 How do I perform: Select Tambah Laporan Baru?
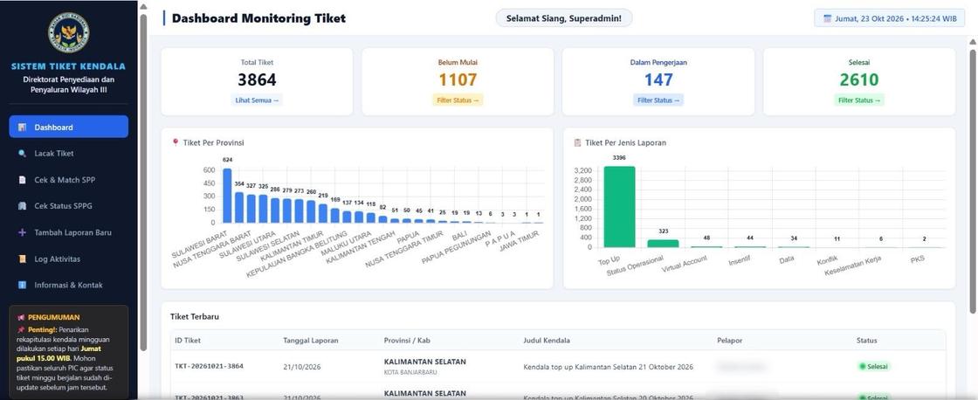69,232
